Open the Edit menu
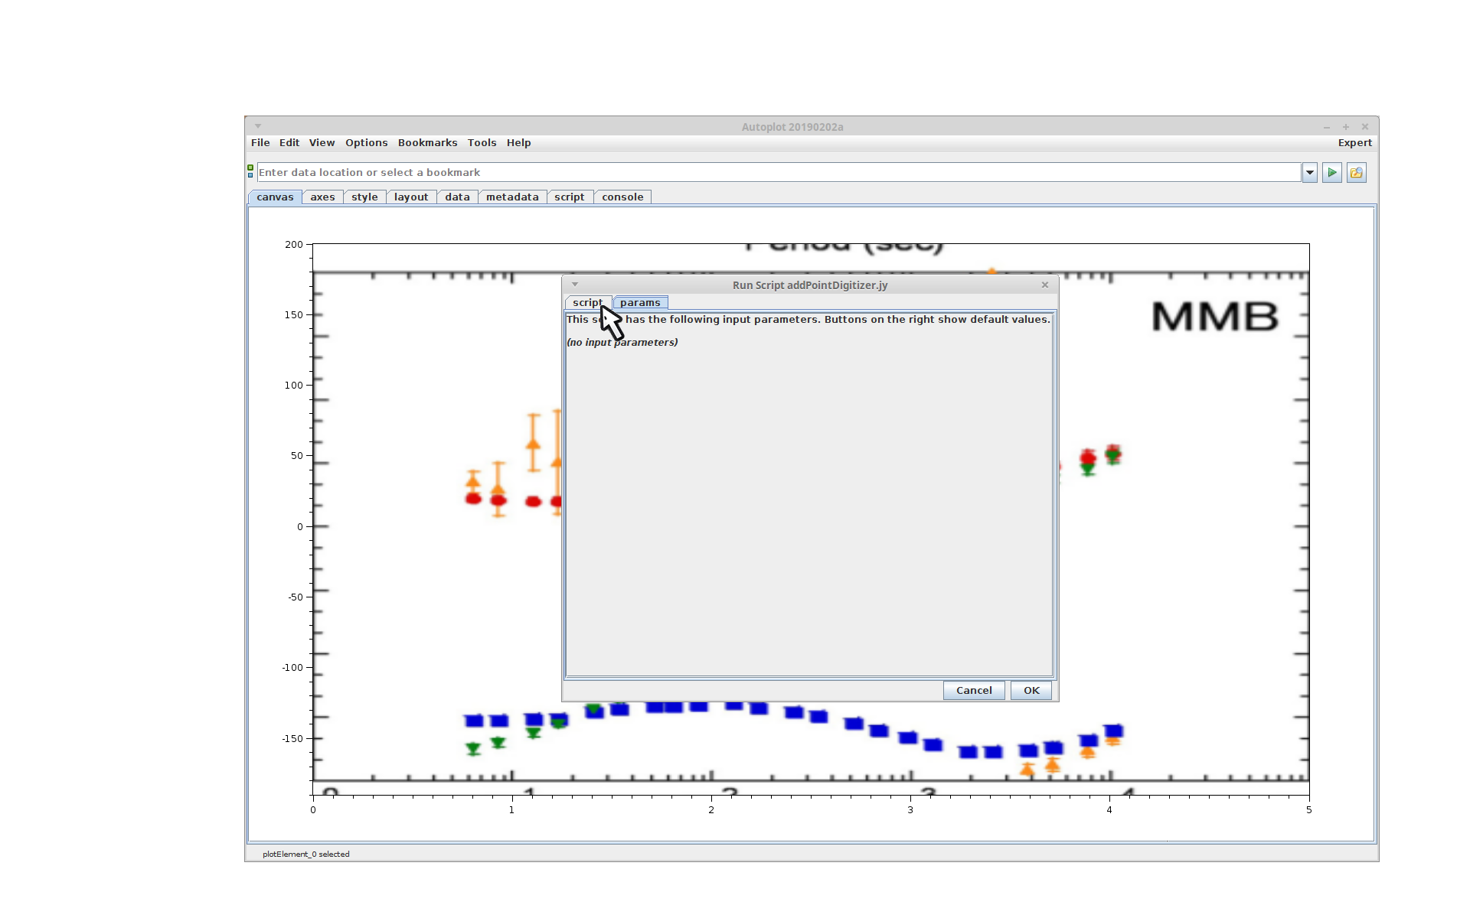 [289, 143]
